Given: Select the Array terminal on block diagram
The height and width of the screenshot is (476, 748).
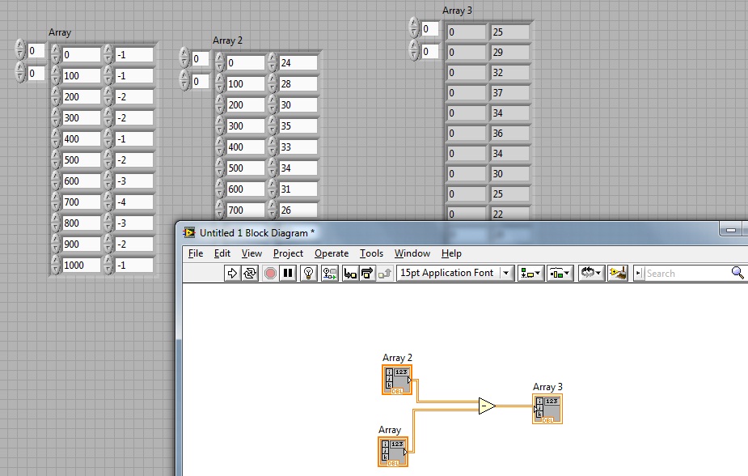Looking at the screenshot, I should coord(393,452).
